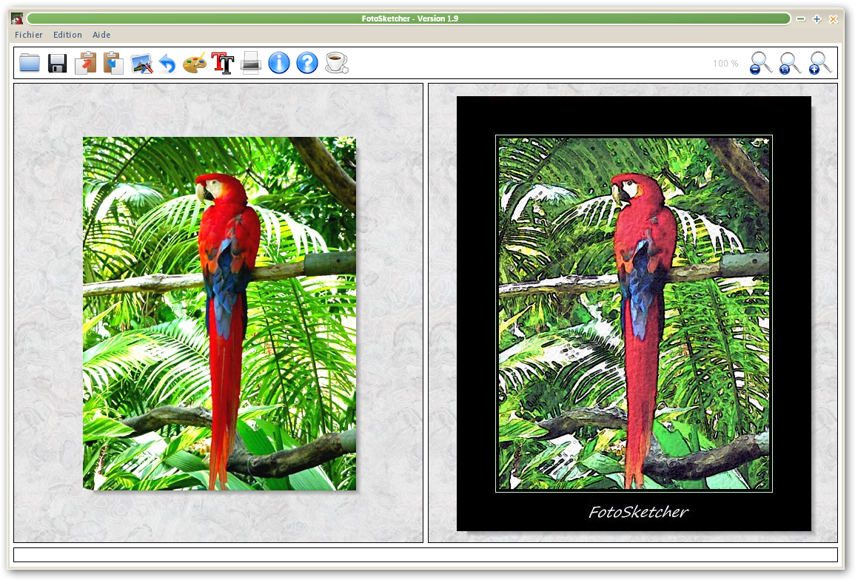Open the image retouch tool icon
The height and width of the screenshot is (580, 855).
pos(141,64)
